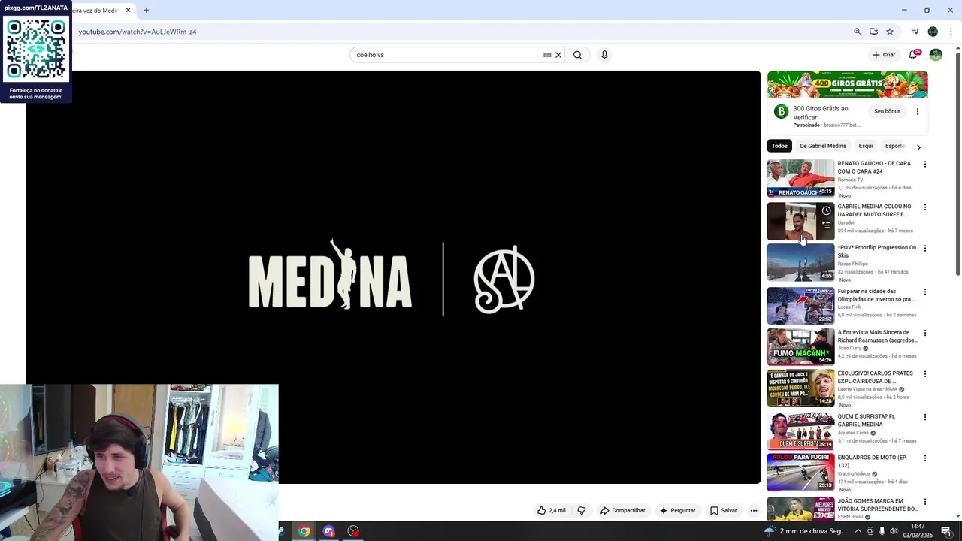This screenshot has width=962, height=541.
Task: Open the Xracing Videos channel name
Action: (x=854, y=474)
